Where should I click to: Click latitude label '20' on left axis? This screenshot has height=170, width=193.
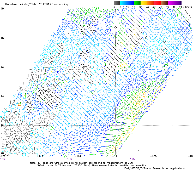click(x=2, y=9)
